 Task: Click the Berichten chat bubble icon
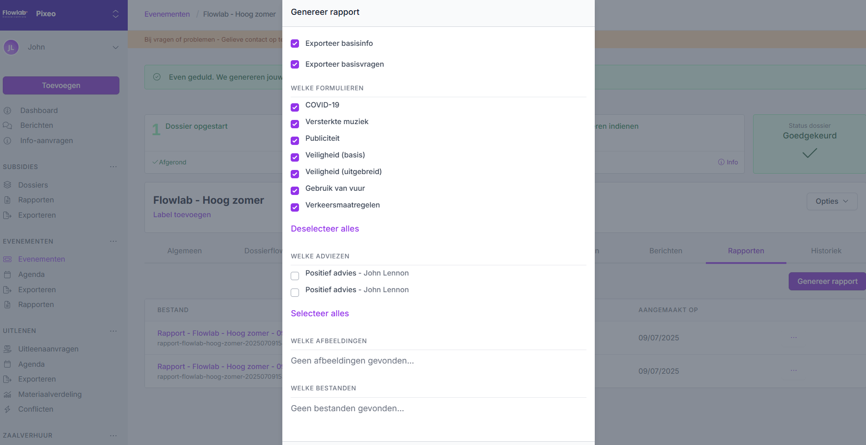click(7, 125)
